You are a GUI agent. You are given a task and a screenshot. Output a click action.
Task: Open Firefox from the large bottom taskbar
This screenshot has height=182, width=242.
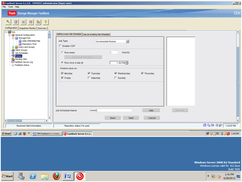pos(57,176)
